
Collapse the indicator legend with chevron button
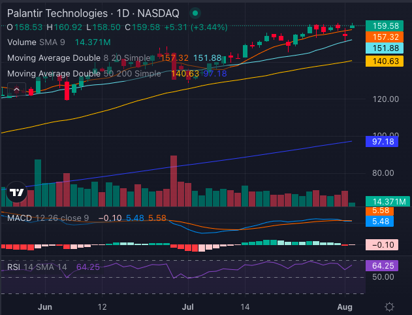click(16, 90)
